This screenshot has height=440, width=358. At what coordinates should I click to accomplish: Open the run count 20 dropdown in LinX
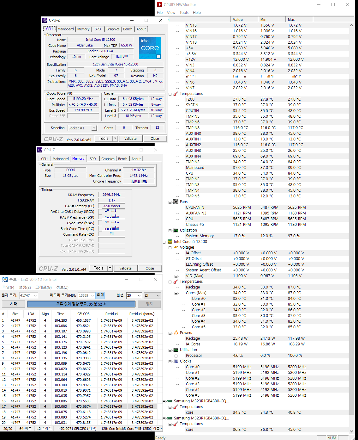click(139, 295)
